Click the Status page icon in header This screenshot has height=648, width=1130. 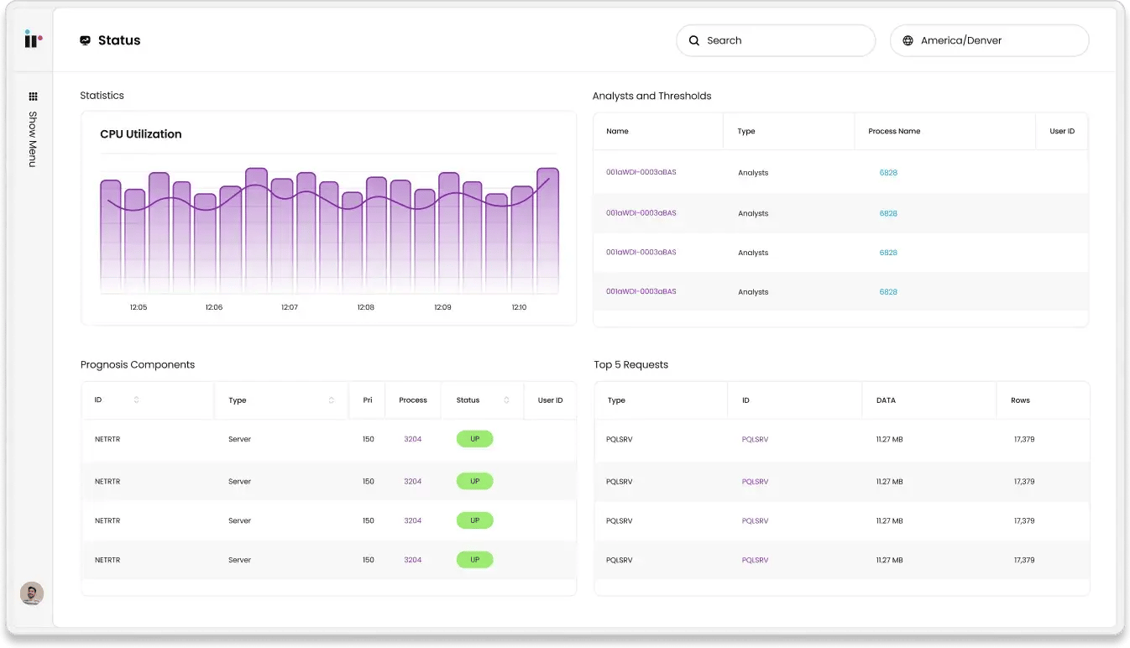(85, 40)
